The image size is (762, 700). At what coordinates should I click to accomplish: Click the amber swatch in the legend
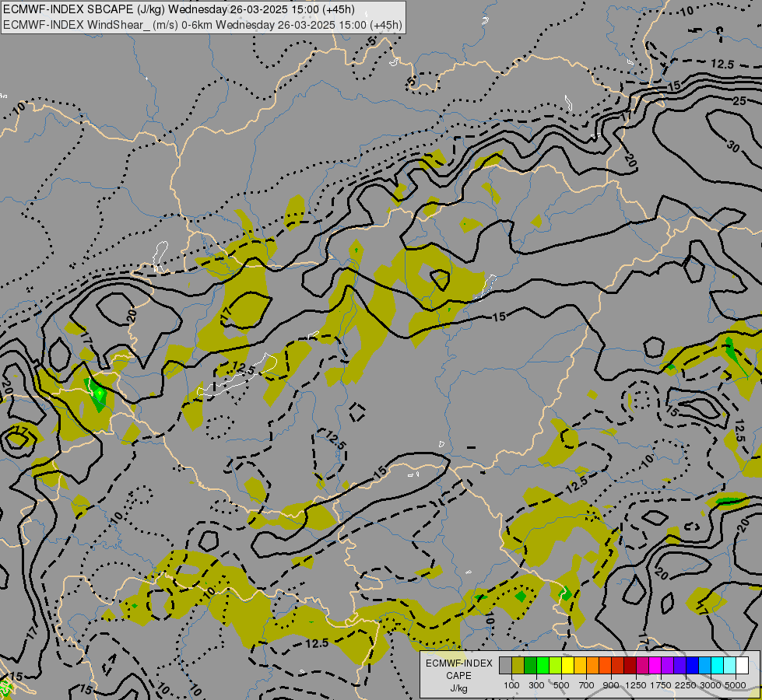coord(580,666)
